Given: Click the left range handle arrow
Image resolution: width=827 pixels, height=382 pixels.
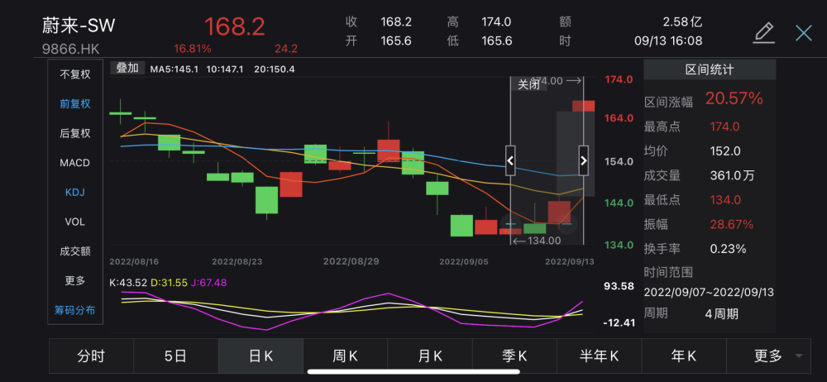Looking at the screenshot, I should [x=510, y=160].
